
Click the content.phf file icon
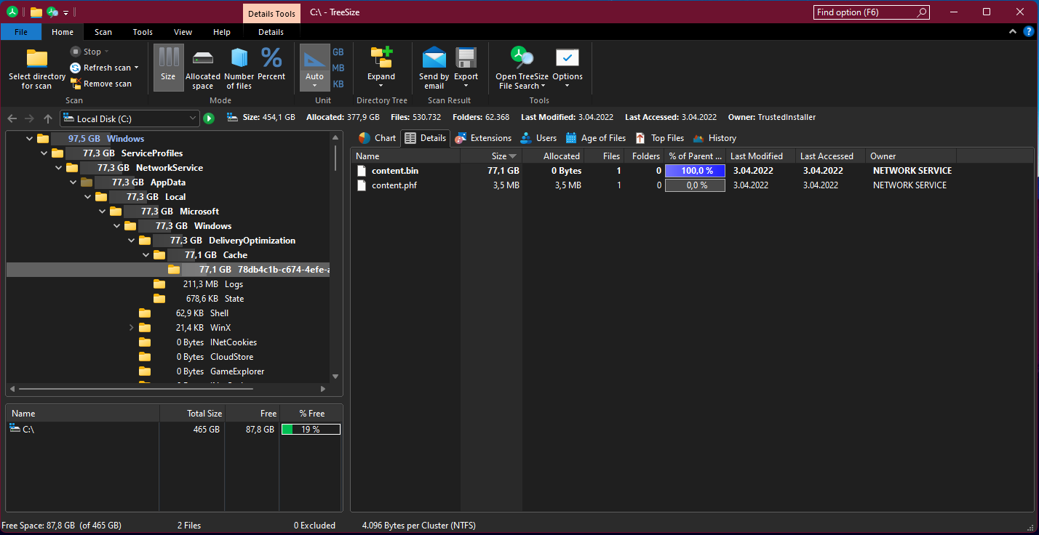click(x=362, y=185)
